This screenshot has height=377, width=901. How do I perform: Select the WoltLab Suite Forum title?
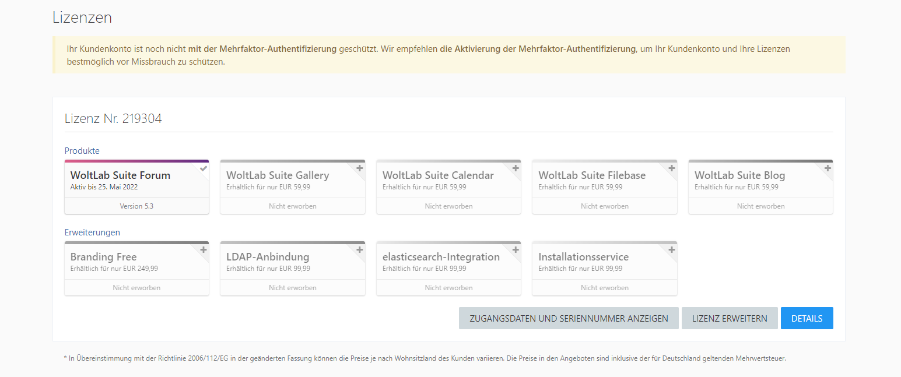click(x=120, y=175)
